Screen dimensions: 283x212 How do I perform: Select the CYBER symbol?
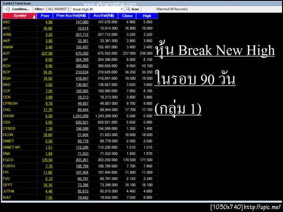9,129
